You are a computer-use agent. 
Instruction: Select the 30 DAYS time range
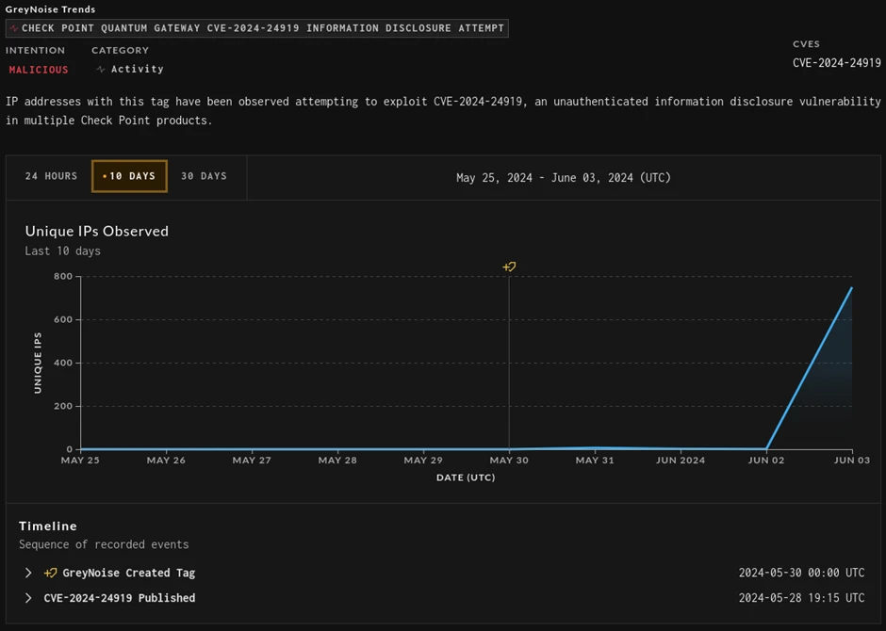tap(204, 176)
